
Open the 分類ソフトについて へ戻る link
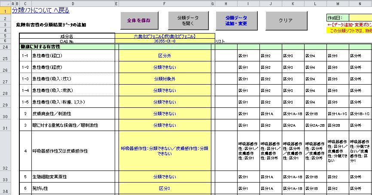(x=40, y=10)
